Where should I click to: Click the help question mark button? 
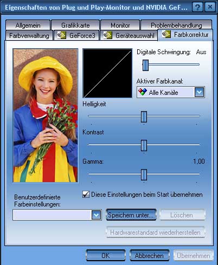[x=197, y=8]
